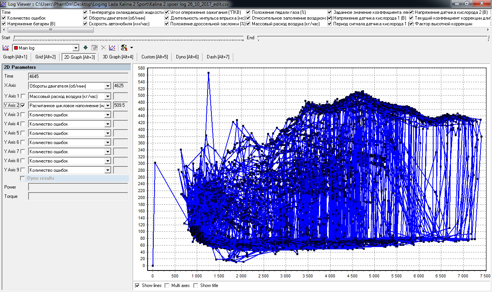Screen dimensions: 492x292
Task: Go to the Grid tab
Action: (45, 57)
